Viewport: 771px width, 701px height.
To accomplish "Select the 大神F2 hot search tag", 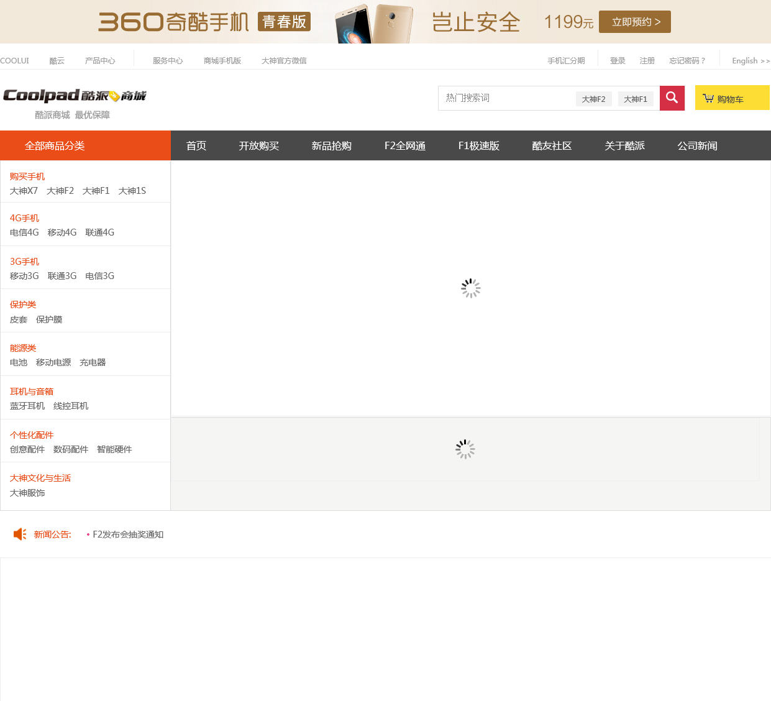I will 593,99.
